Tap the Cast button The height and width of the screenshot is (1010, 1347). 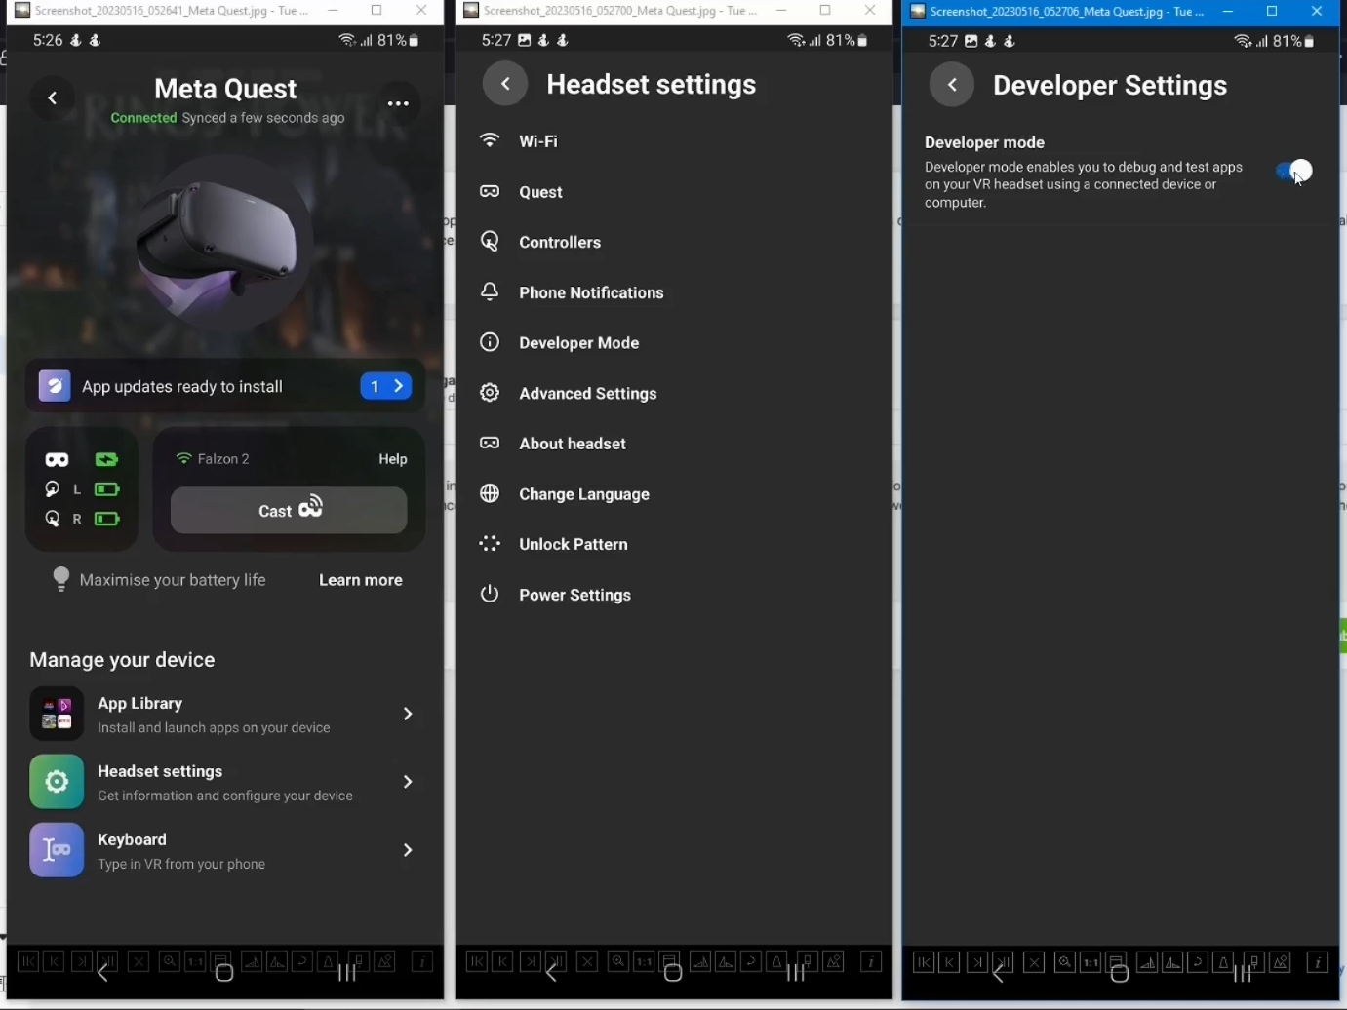pos(289,510)
